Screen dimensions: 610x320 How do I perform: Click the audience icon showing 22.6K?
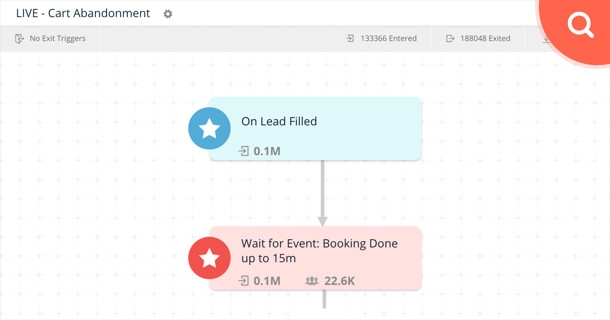[x=312, y=281]
